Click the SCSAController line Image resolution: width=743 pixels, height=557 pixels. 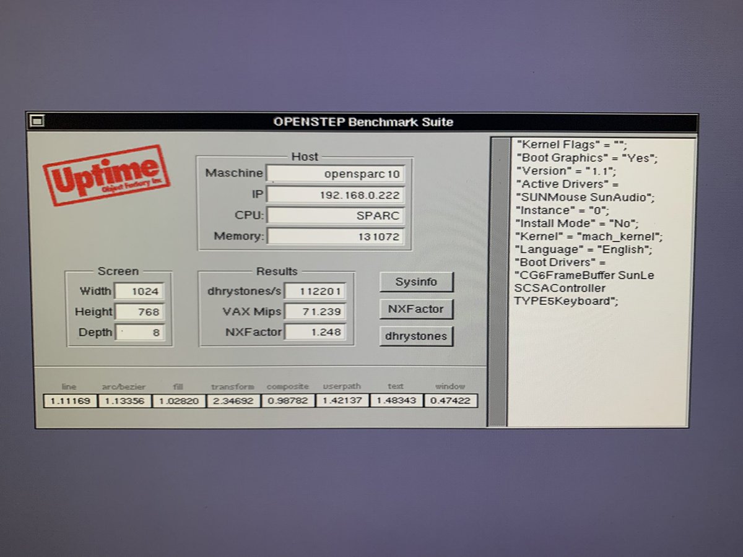click(x=560, y=288)
